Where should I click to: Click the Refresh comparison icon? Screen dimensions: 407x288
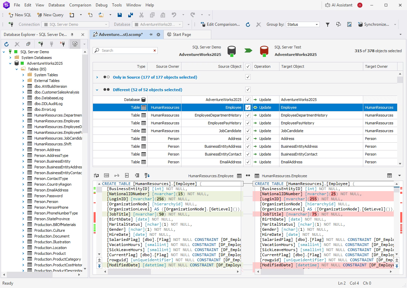[248, 24]
